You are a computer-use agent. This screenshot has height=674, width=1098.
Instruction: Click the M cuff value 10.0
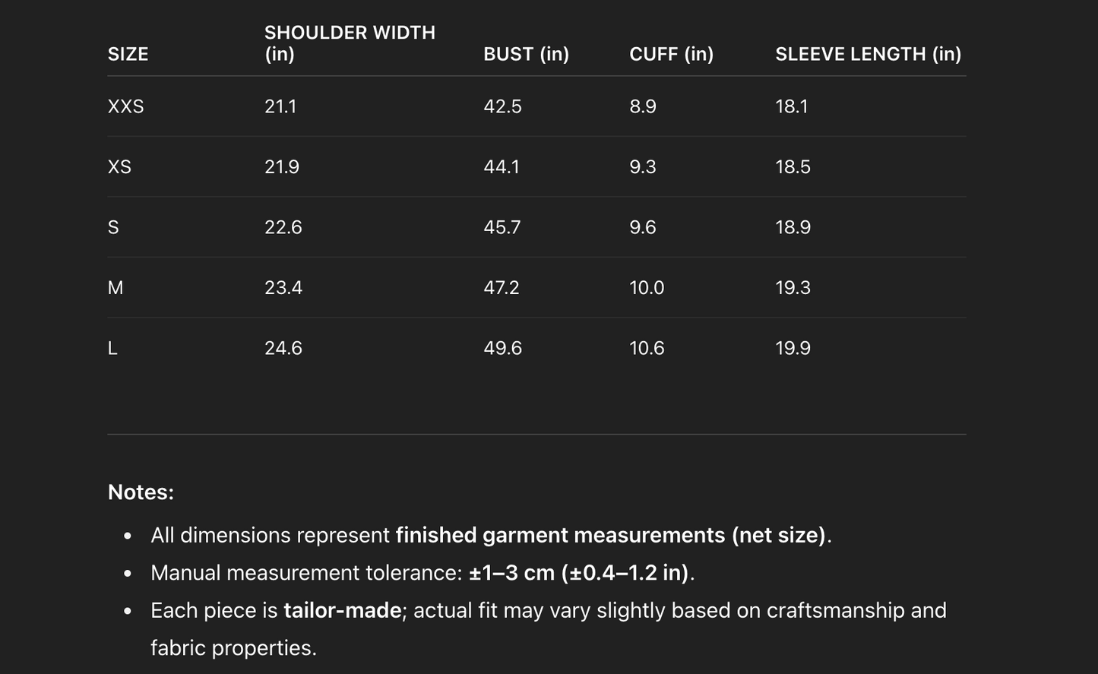point(647,287)
